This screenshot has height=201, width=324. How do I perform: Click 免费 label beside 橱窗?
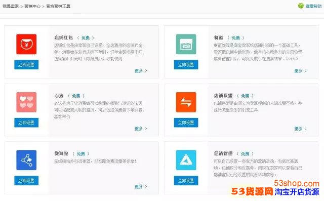(236, 38)
